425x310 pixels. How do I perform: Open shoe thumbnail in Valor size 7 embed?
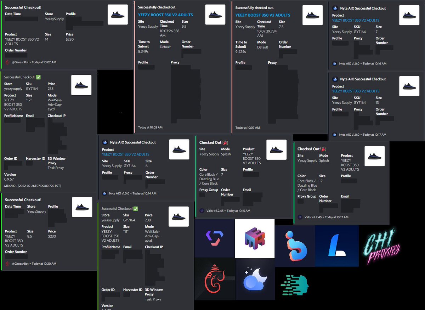(276, 149)
